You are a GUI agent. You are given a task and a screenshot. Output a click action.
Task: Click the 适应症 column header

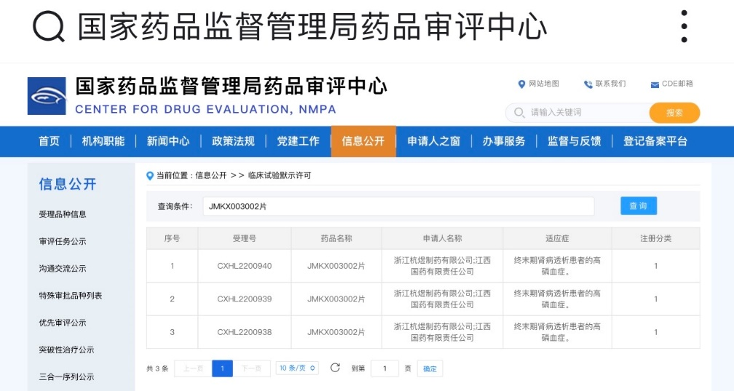(557, 238)
